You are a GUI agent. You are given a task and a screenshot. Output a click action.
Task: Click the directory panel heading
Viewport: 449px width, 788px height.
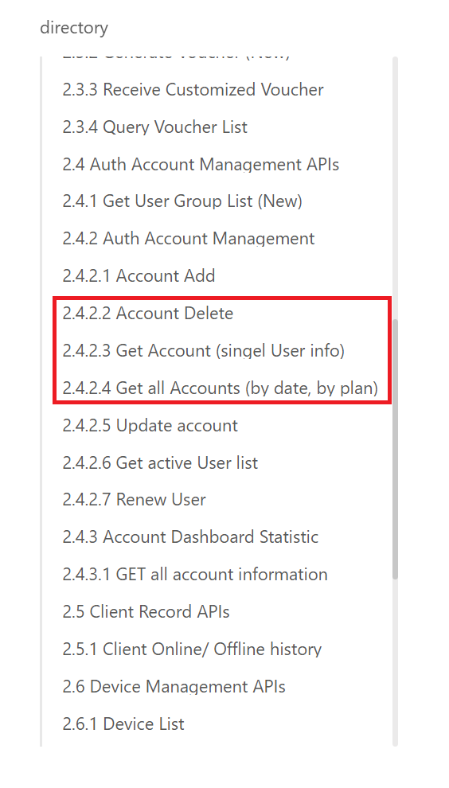tap(74, 28)
